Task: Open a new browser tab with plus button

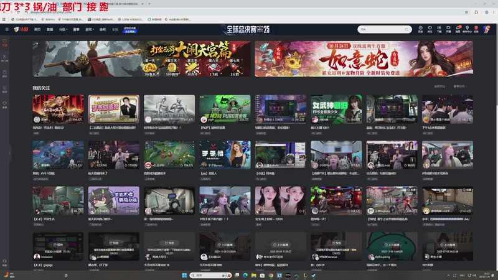Action: (x=149, y=4)
